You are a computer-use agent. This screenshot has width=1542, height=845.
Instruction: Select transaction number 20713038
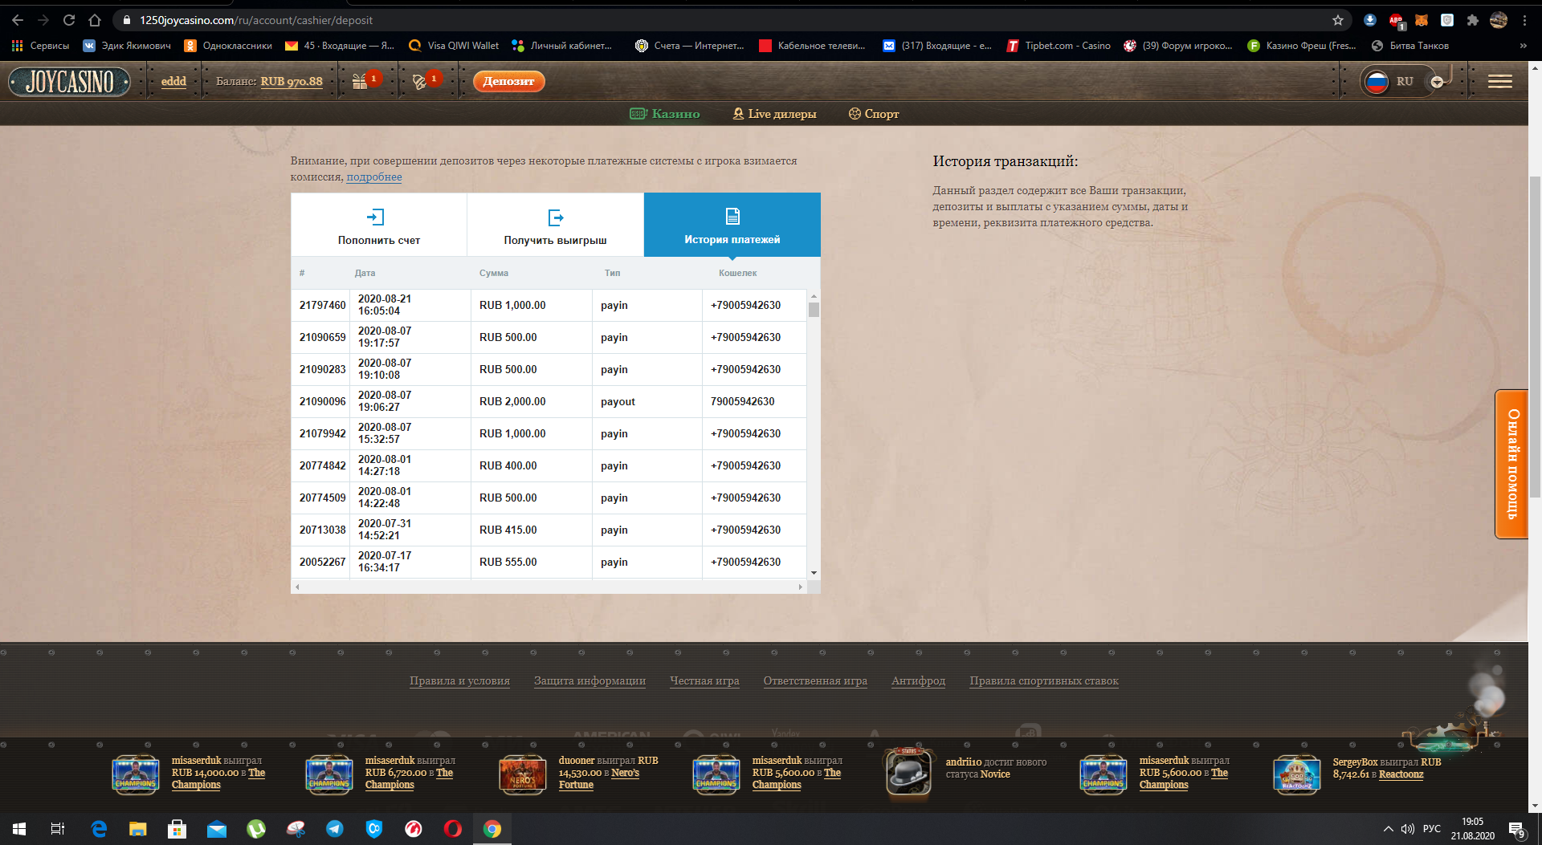coord(323,530)
